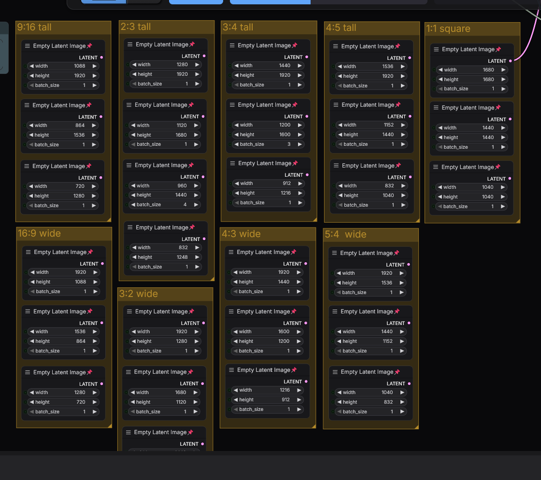Screen dimensions: 541x480
Task: Click pin icon on 9:16 tall node with width 864
Action: pos(89,105)
